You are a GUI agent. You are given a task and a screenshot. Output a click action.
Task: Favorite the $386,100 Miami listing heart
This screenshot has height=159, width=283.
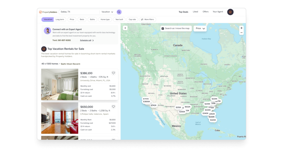coord(113,73)
